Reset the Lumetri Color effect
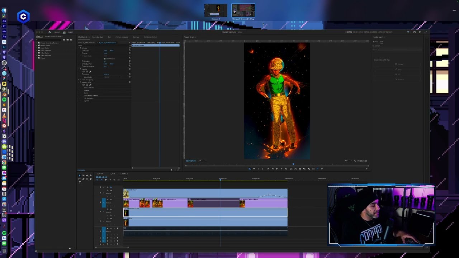 click(x=129, y=82)
